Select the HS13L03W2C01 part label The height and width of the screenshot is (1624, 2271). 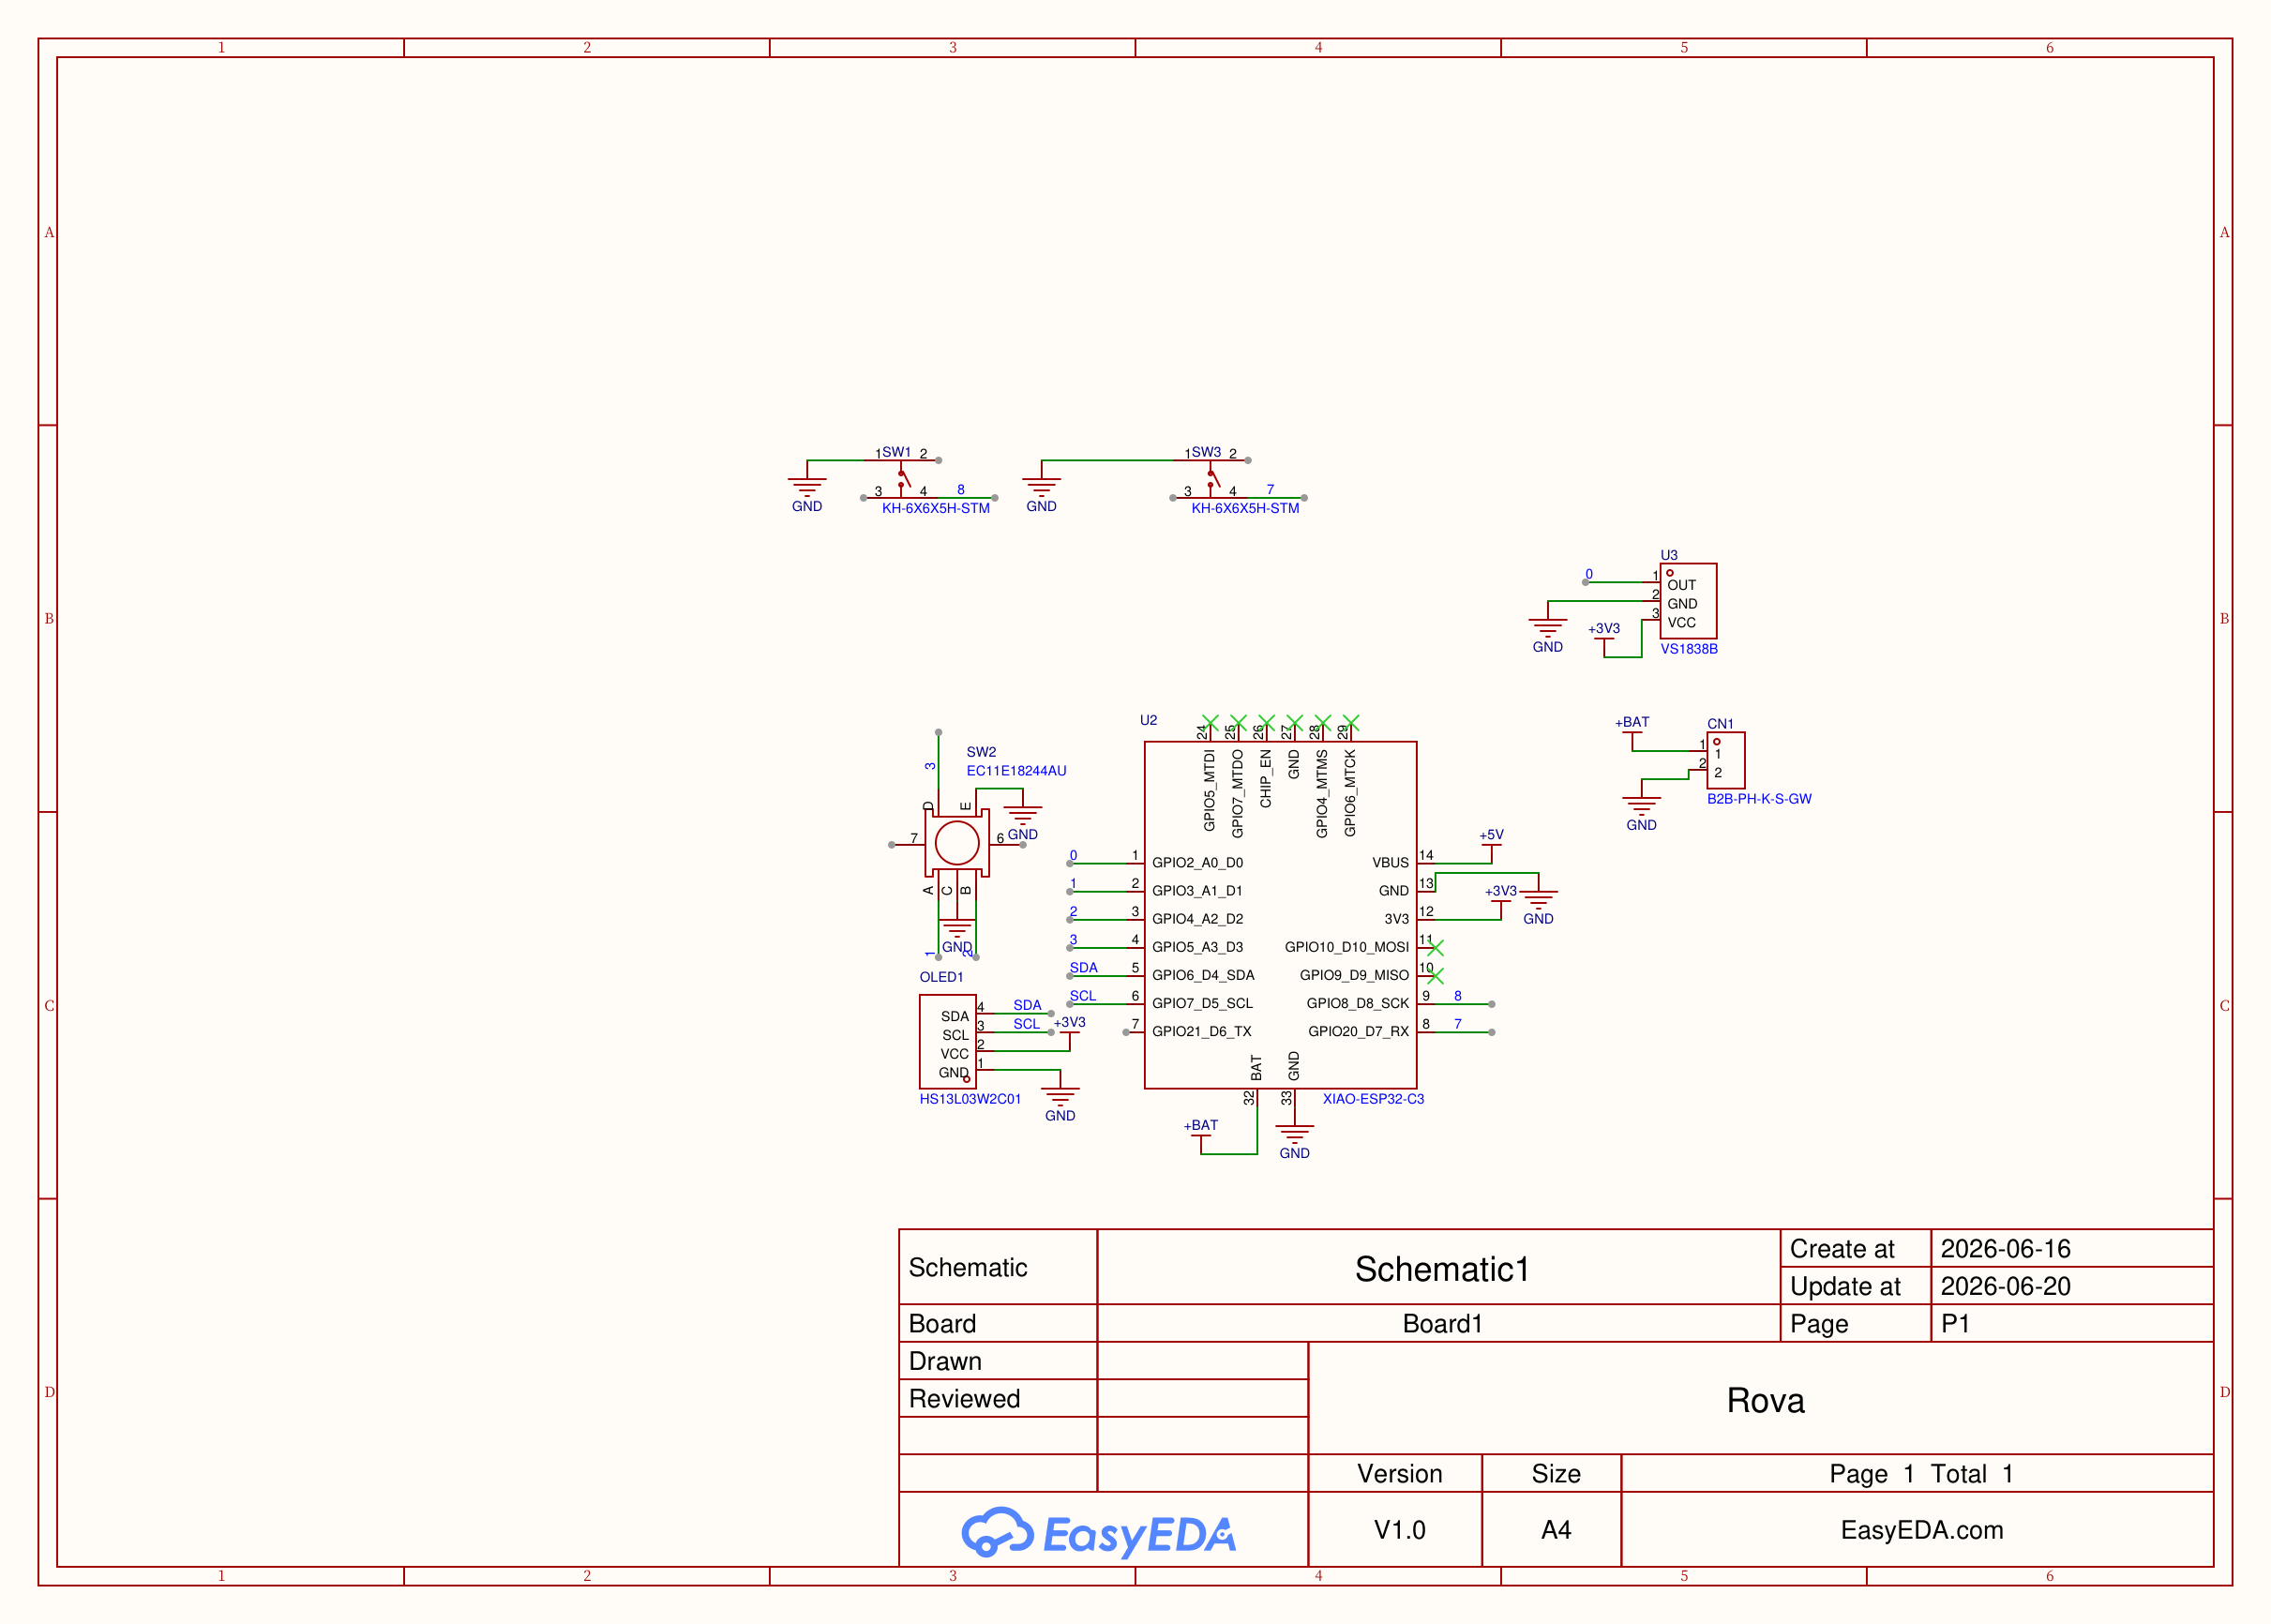click(969, 1098)
